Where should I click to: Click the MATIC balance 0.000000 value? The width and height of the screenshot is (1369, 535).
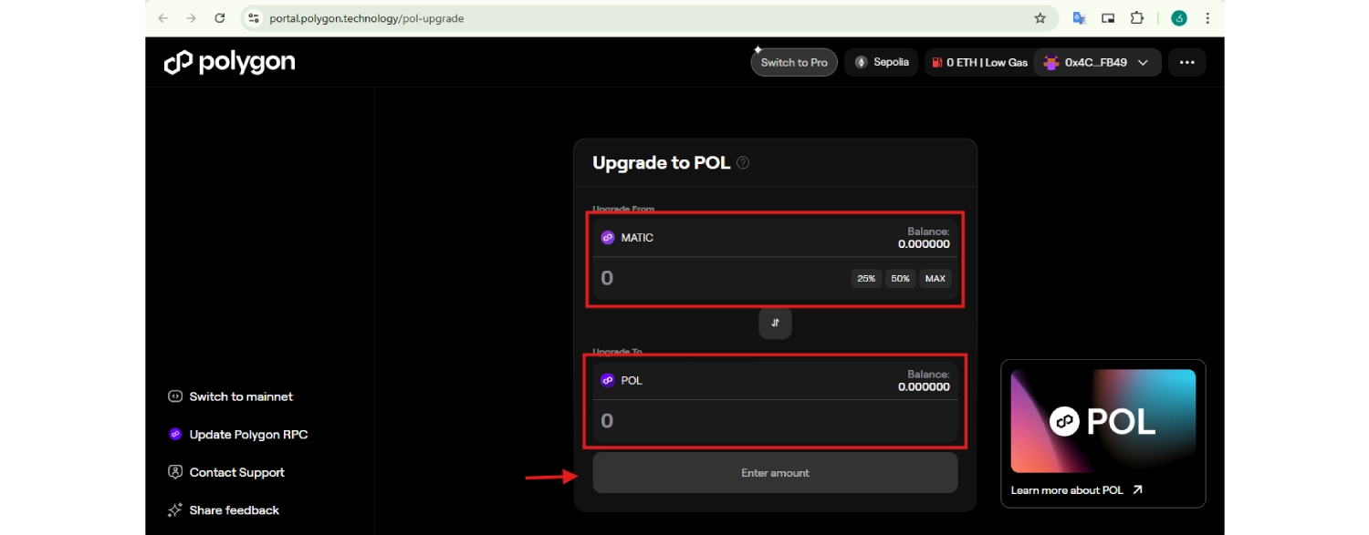point(924,244)
